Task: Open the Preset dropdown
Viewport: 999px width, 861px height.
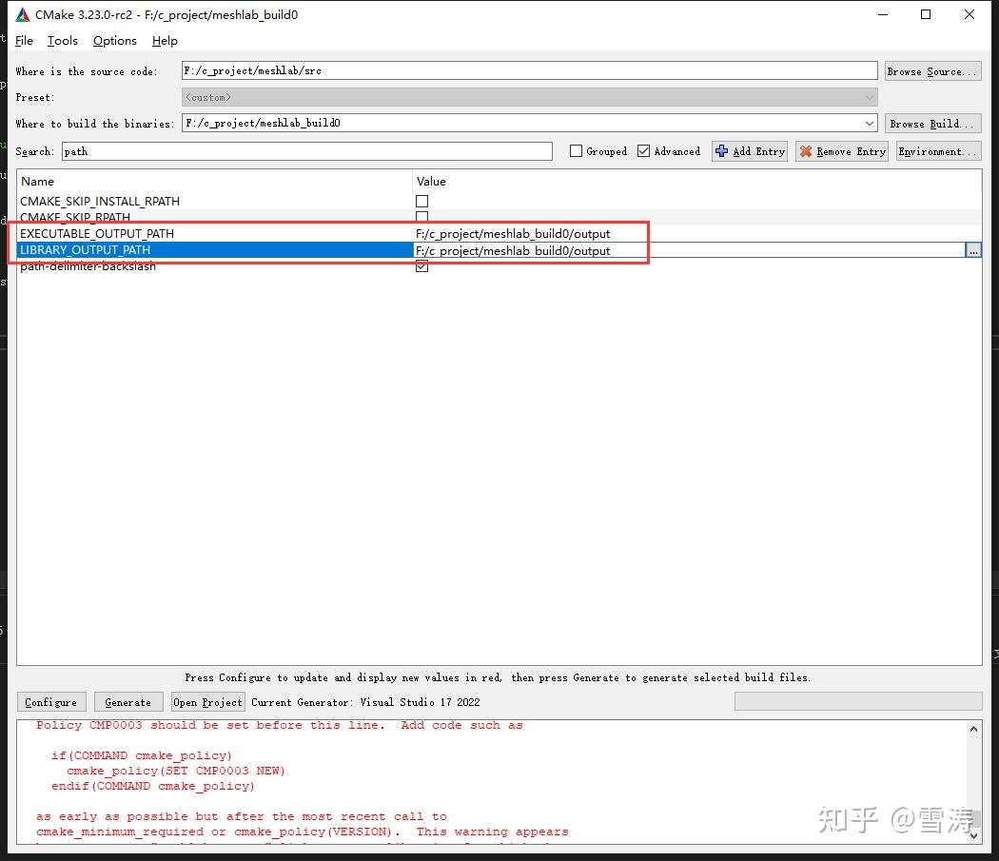Action: 868,96
